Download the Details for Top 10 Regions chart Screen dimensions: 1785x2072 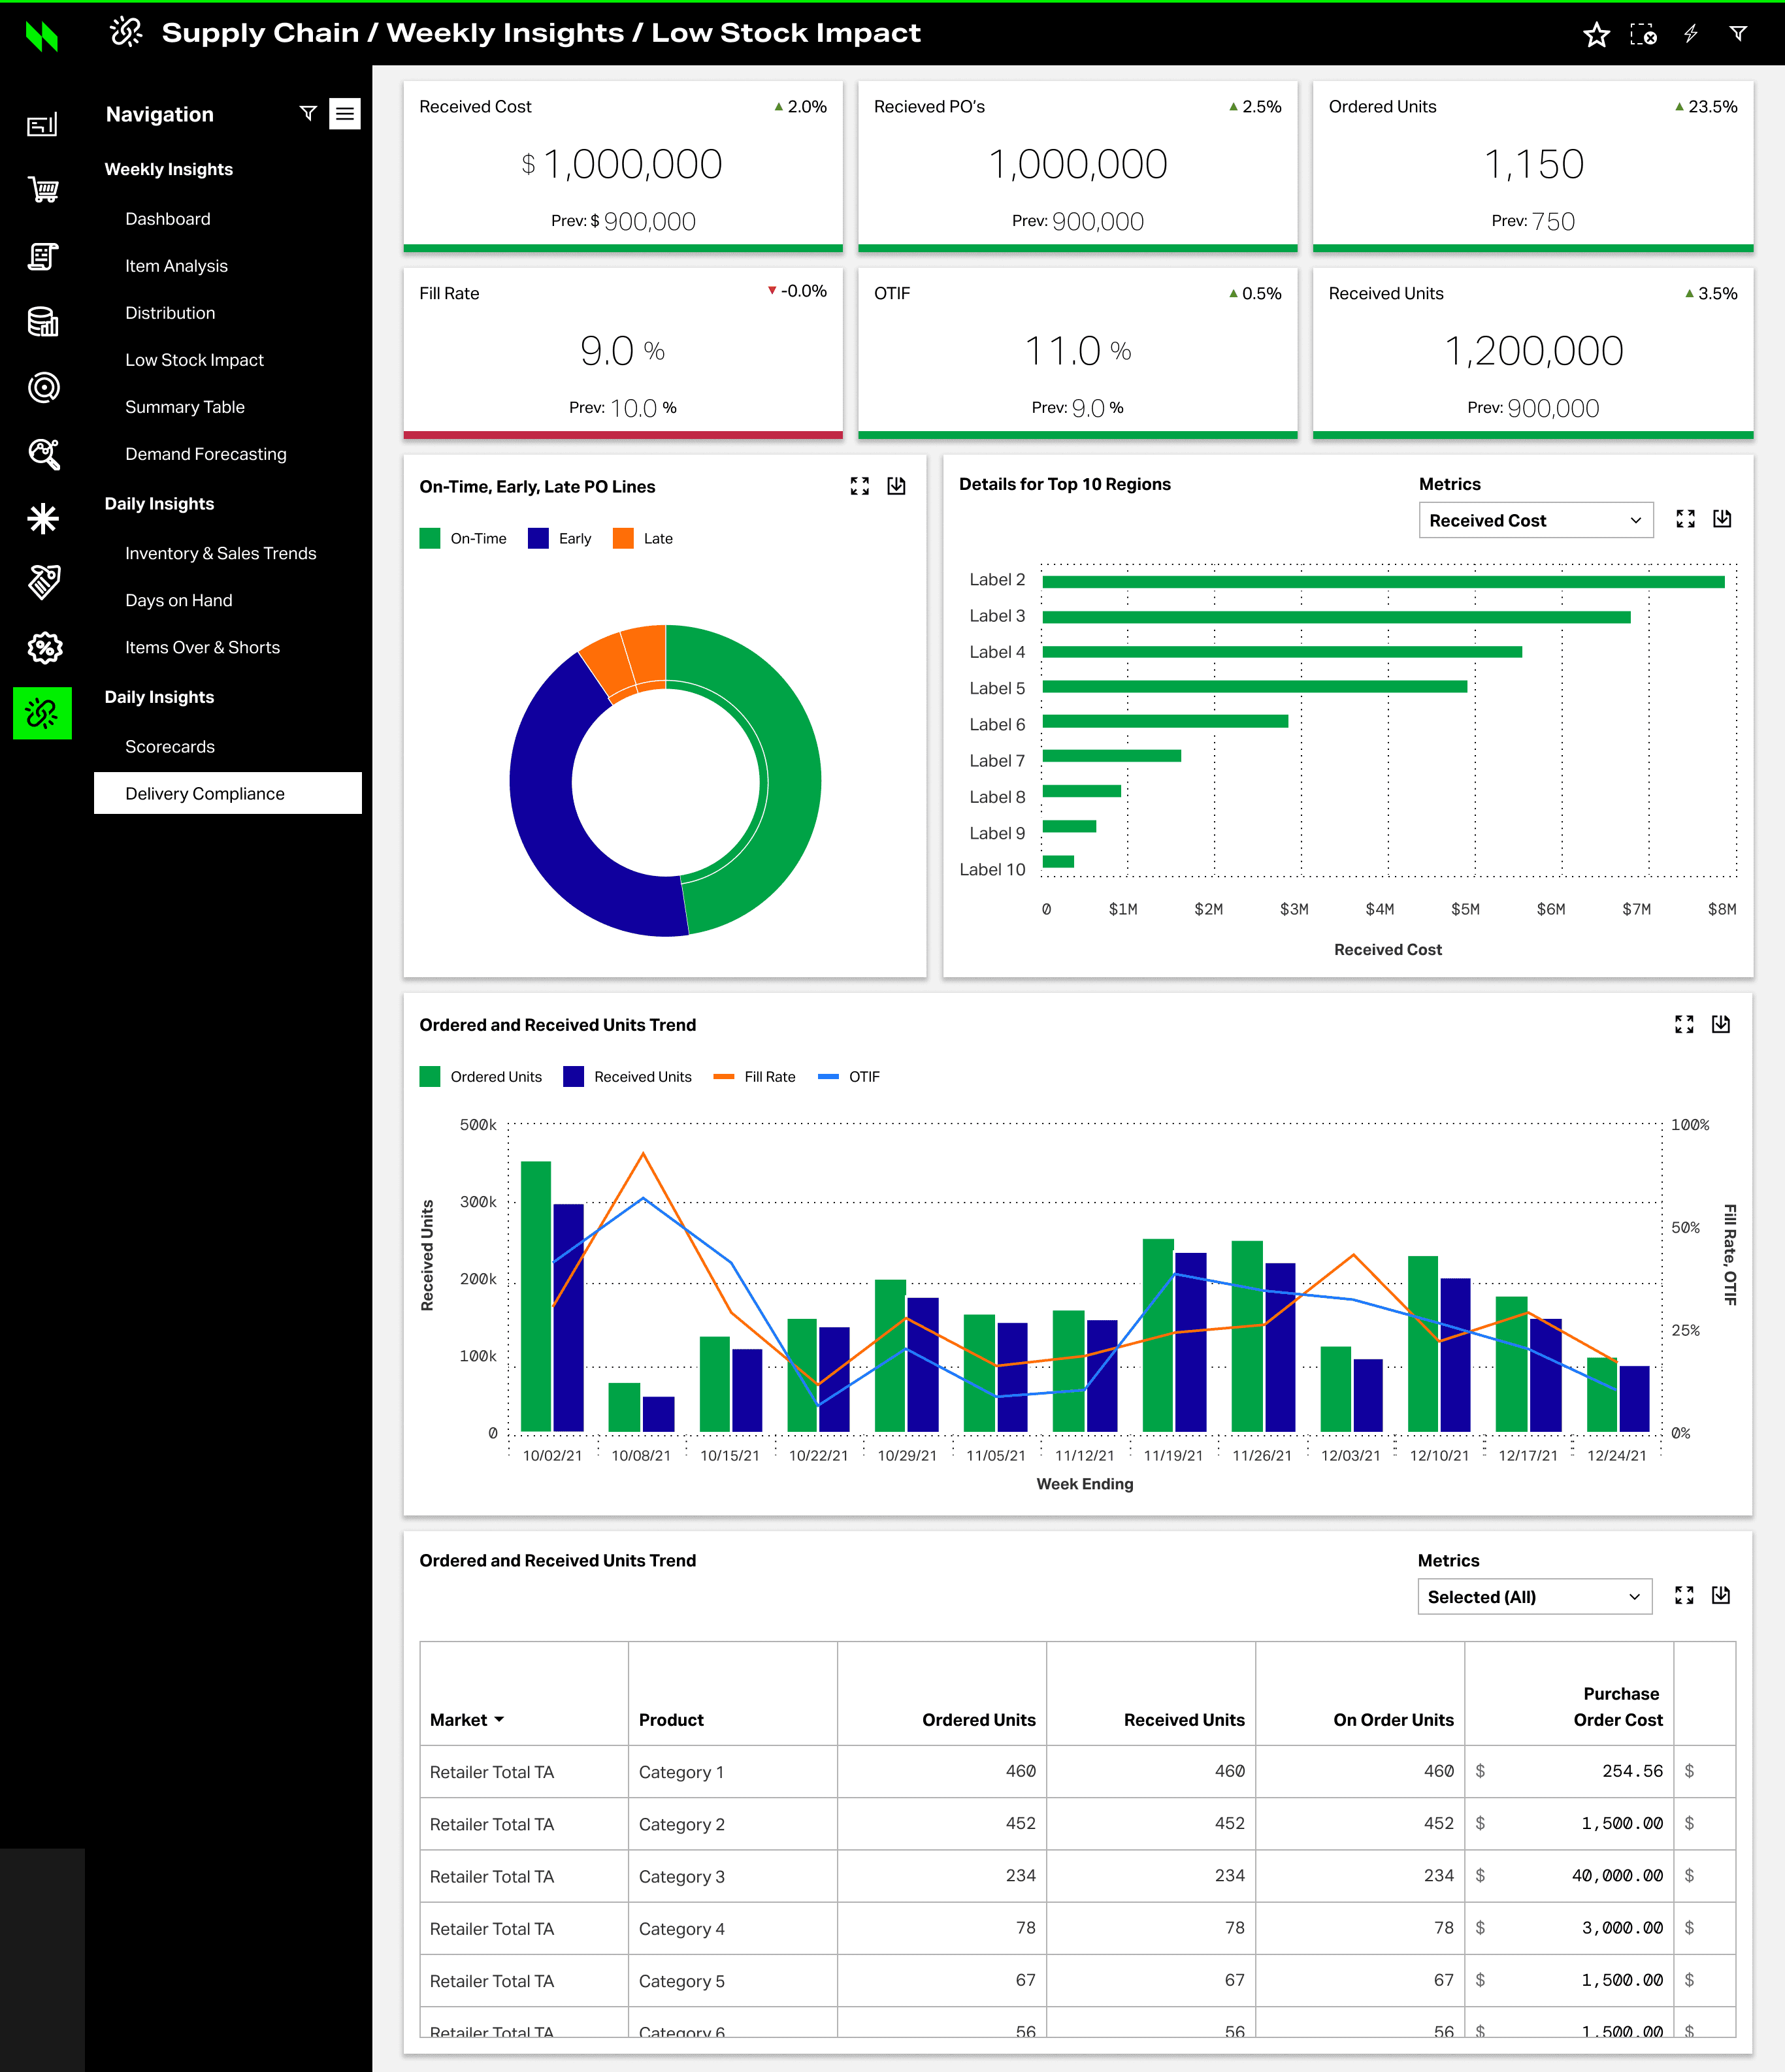point(1722,519)
